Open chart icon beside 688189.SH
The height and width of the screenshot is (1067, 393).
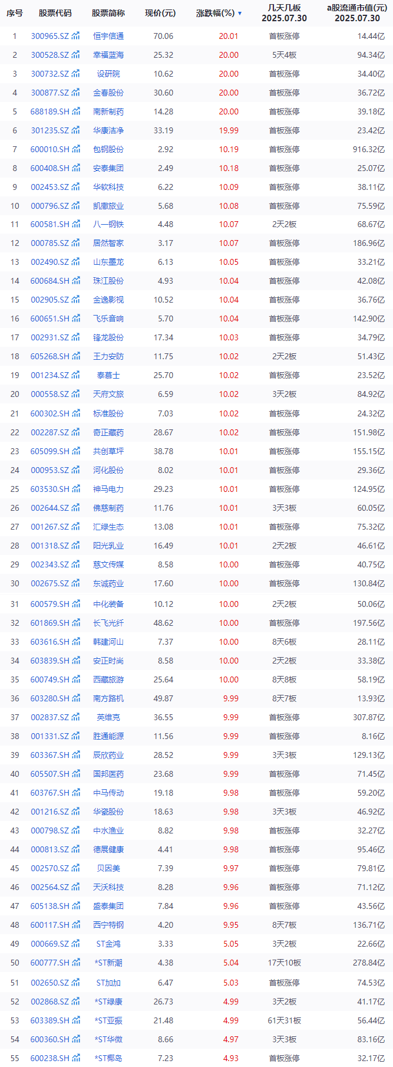tap(75, 111)
